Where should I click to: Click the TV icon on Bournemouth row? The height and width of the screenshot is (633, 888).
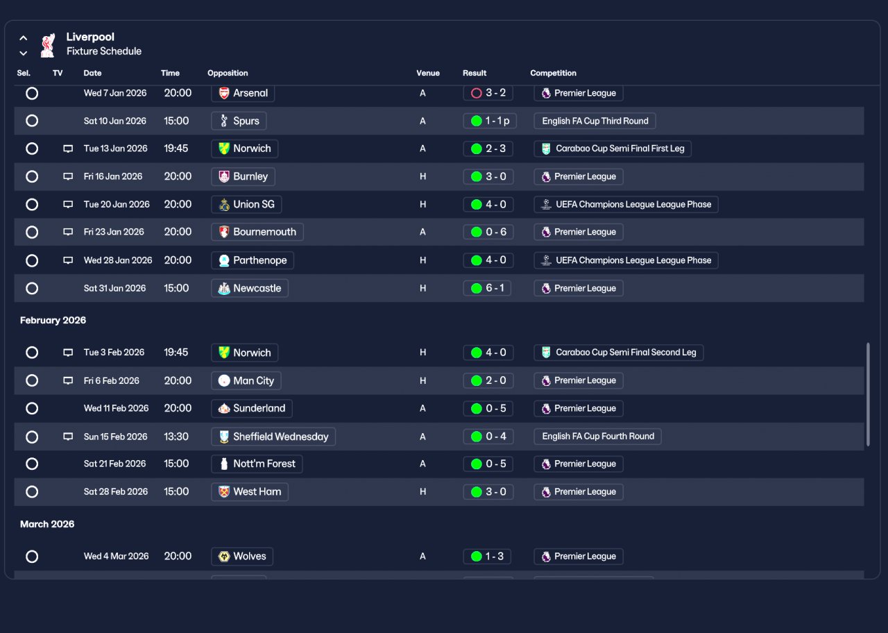[68, 232]
